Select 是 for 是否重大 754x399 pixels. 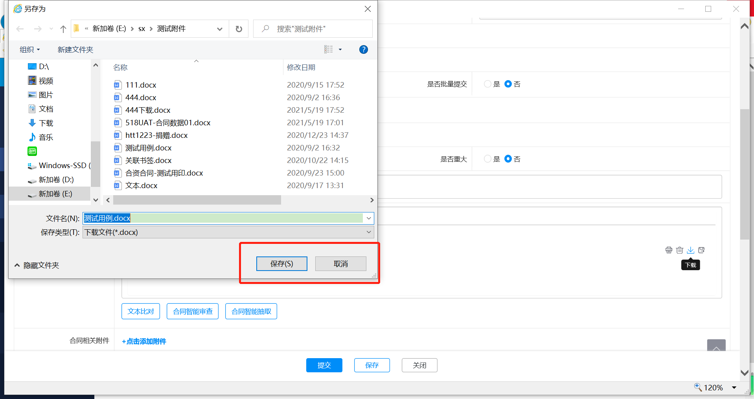pos(487,159)
